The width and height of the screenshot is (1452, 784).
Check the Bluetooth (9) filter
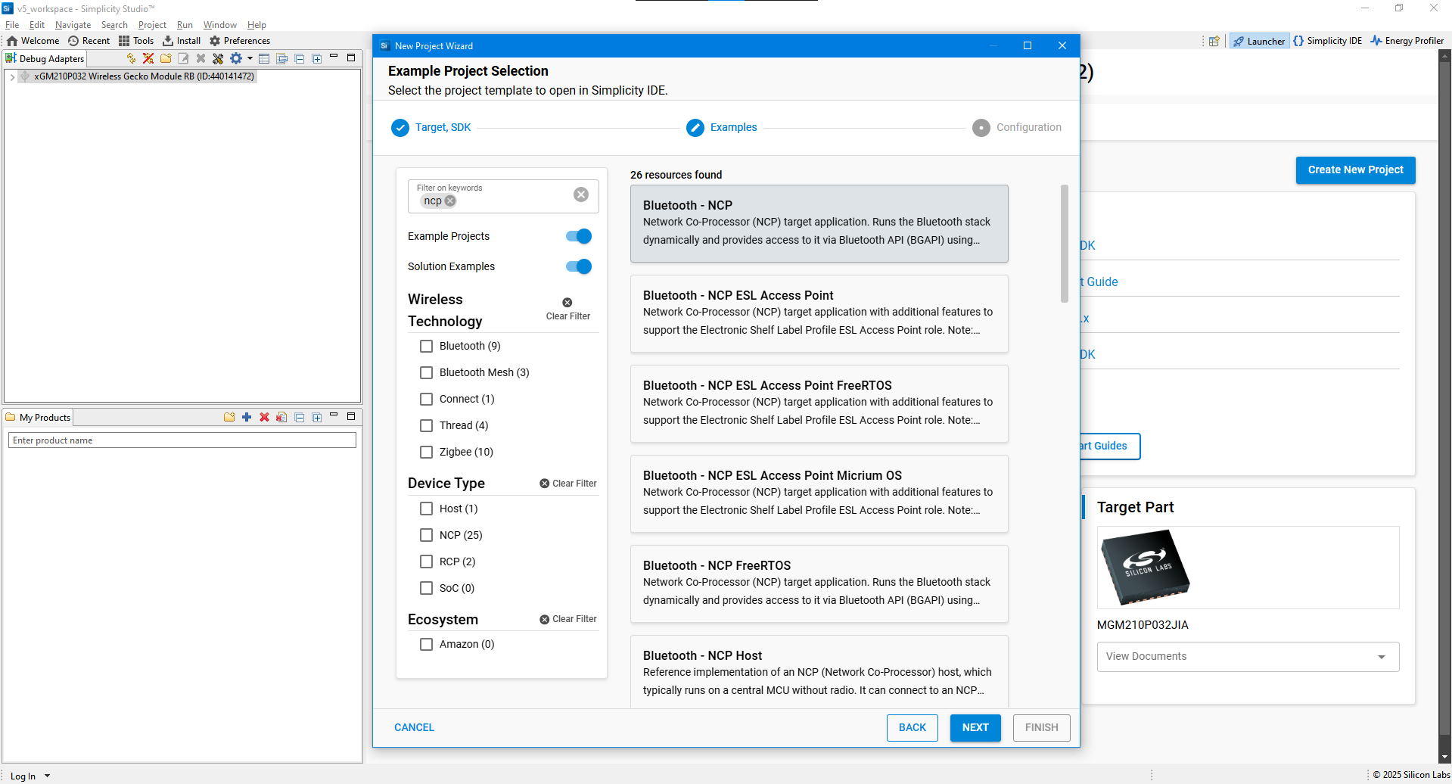pos(427,346)
